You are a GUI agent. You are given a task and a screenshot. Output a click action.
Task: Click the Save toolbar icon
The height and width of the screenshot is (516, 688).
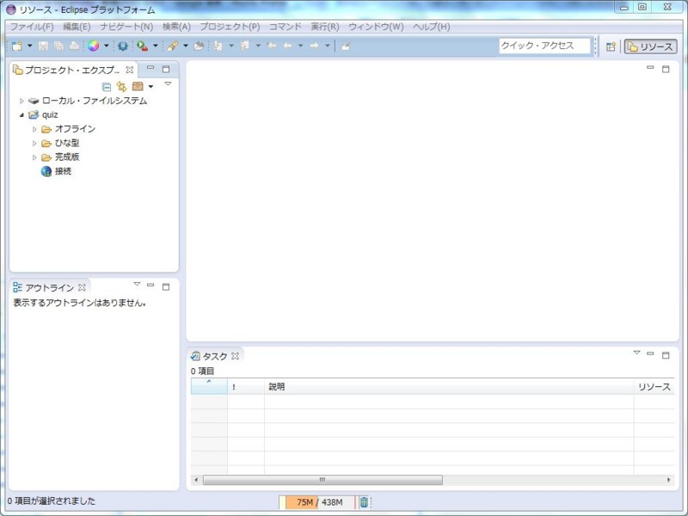(x=43, y=46)
